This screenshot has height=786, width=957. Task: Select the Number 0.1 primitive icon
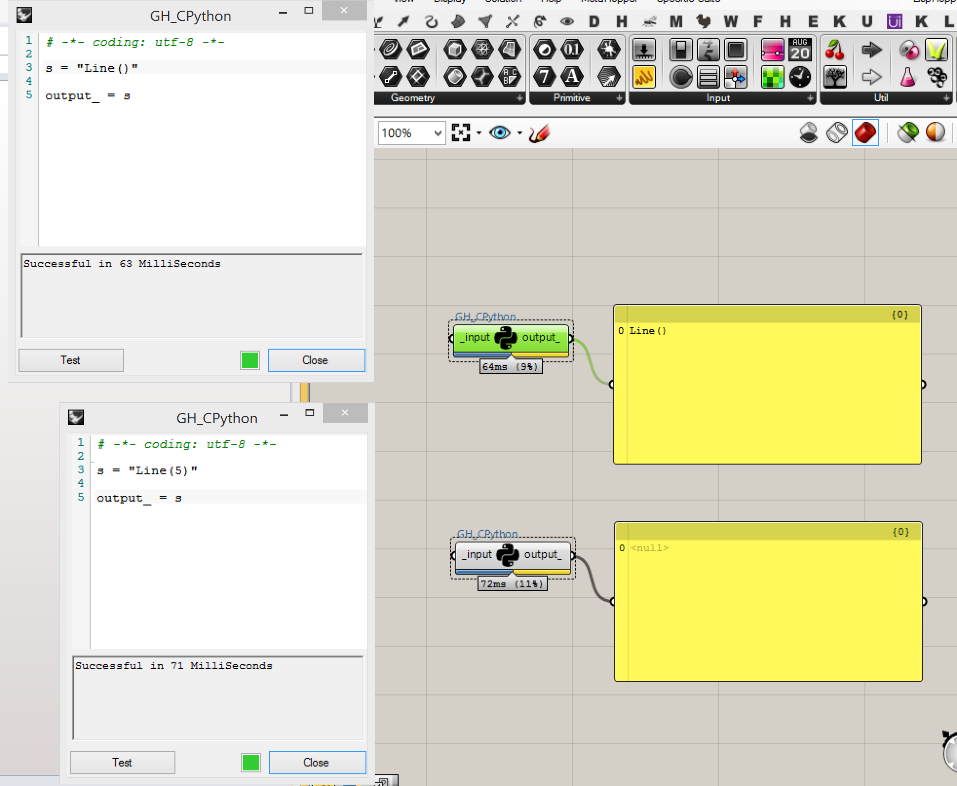572,49
